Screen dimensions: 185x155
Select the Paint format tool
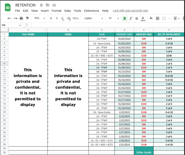pos(27,18)
